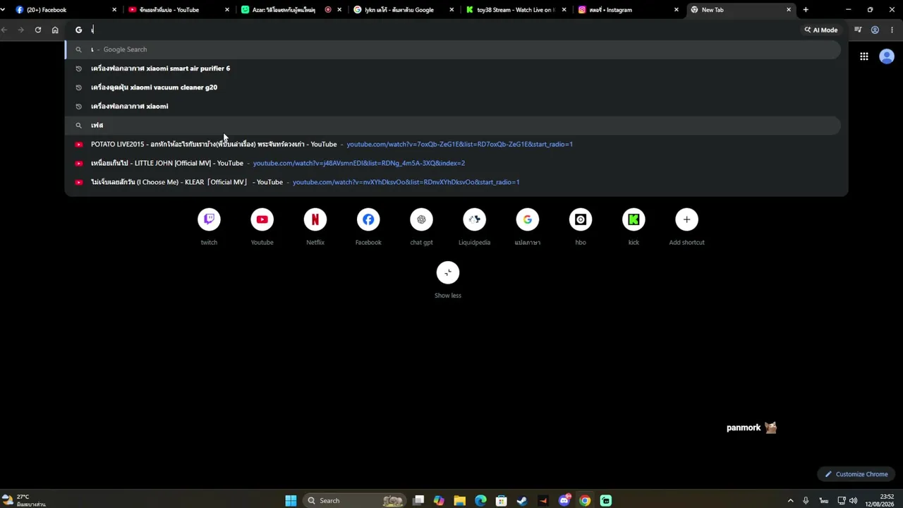Open Steam from the taskbar

[522, 501]
